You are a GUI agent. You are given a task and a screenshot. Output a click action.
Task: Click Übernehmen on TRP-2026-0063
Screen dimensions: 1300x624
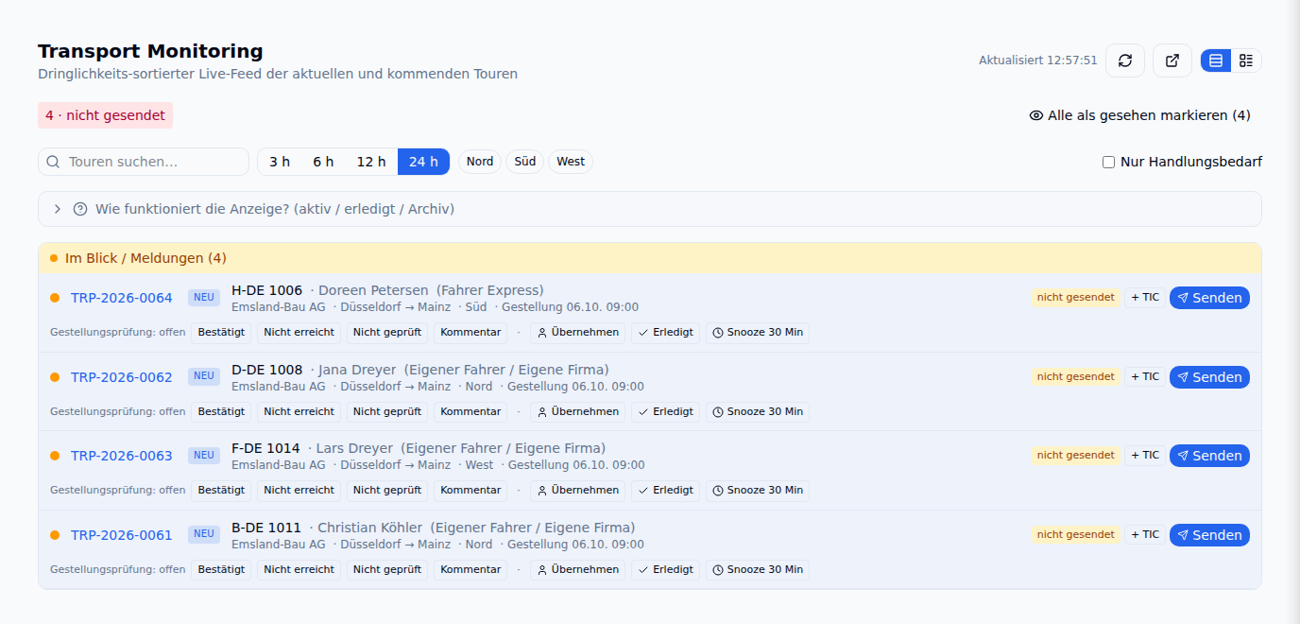(x=577, y=491)
